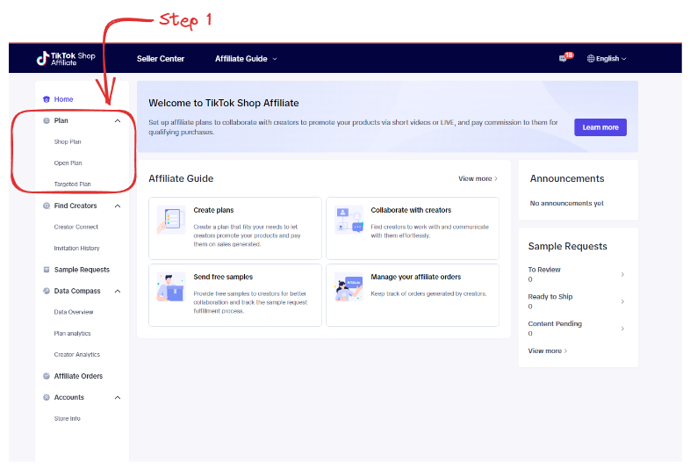Open Plan analytics in sidebar
Viewport: 690px width, 470px height.
tap(72, 334)
